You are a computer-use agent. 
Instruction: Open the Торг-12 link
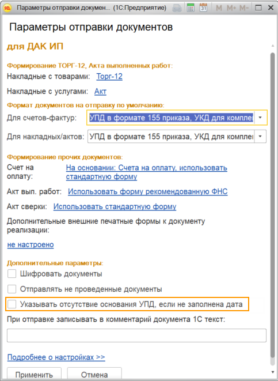tap(109, 77)
